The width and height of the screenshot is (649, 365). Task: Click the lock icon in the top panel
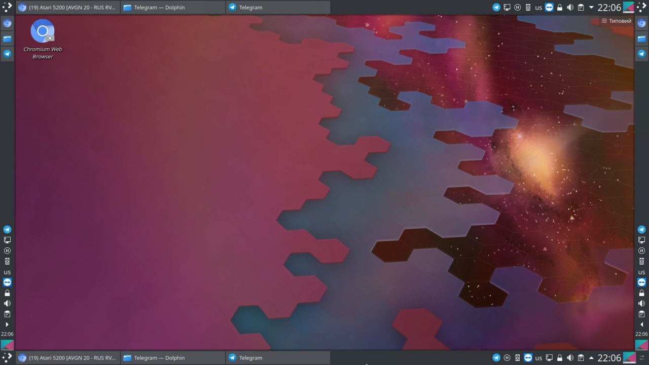coord(560,8)
